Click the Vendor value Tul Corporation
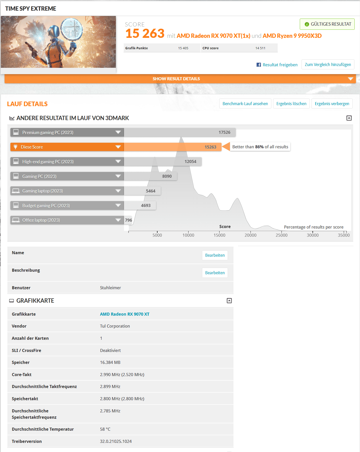Screen dimensions: 360x452 tap(115, 326)
